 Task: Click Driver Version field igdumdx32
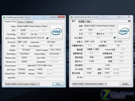[x=40, y=65]
